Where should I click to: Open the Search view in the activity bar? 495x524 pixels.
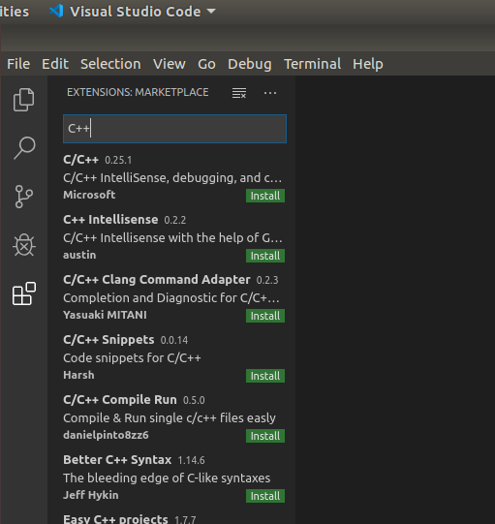24,148
